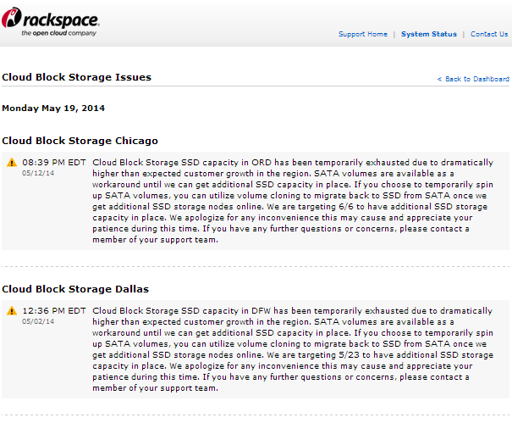The height and width of the screenshot is (423, 512).
Task: Click the 05/12/14 incident date
Action: 38,171
